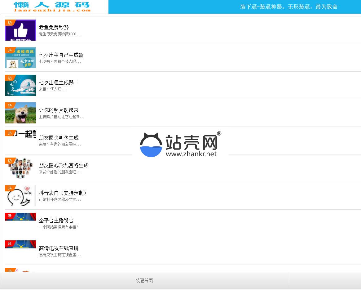Viewport: 361px width, 290px height.
Task: Open 让你的照片动起来 entry title
Action: 59,110
